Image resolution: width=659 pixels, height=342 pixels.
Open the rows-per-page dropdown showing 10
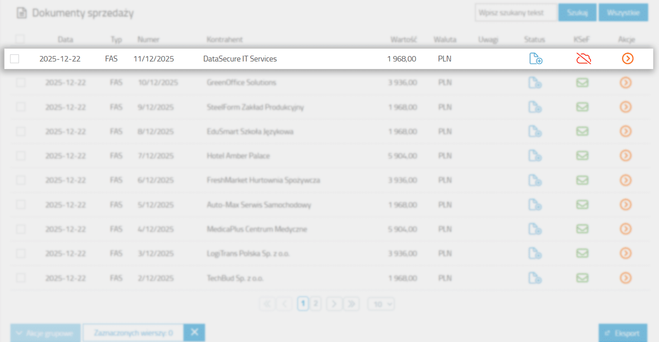click(x=381, y=304)
